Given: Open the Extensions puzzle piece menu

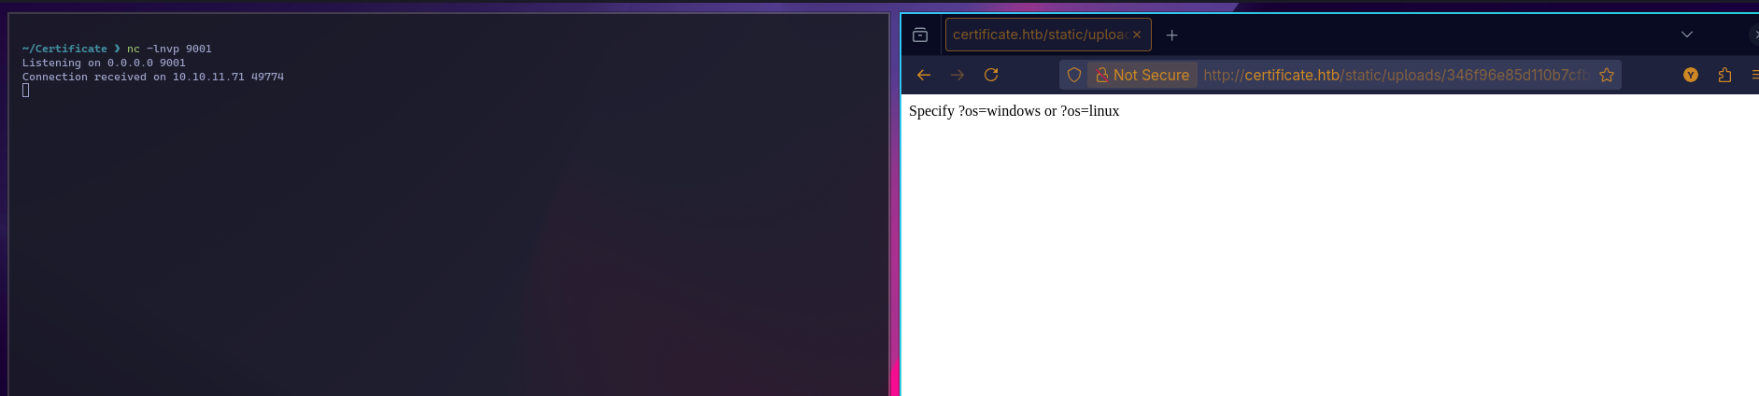Looking at the screenshot, I should pyautogui.click(x=1724, y=75).
